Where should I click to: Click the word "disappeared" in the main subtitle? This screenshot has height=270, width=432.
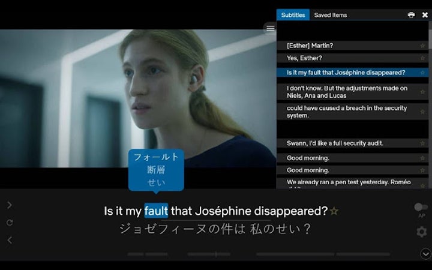click(290, 211)
